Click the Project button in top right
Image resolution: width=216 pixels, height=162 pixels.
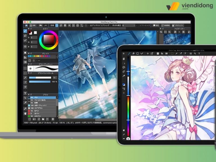click(177, 25)
